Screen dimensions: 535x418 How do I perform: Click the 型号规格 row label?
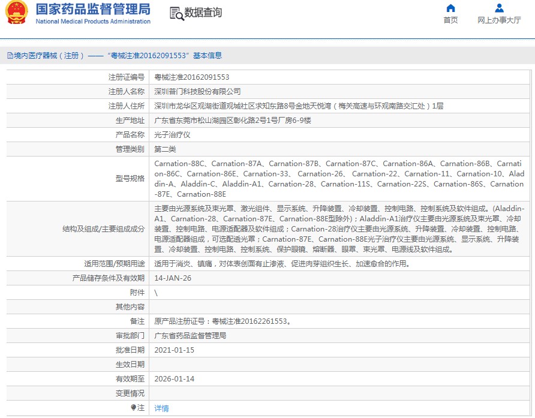[130, 178]
